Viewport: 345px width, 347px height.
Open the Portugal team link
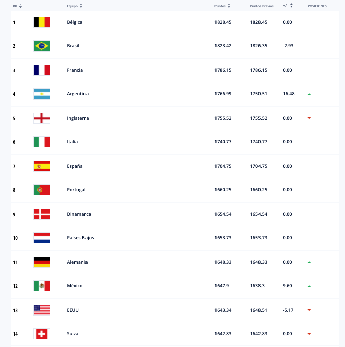click(76, 190)
